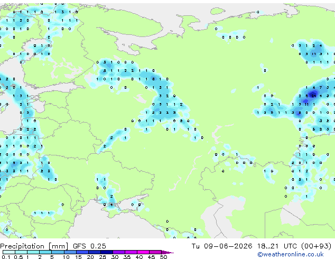
Task: Click the "15" legend scale label
Action: point(78,257)
